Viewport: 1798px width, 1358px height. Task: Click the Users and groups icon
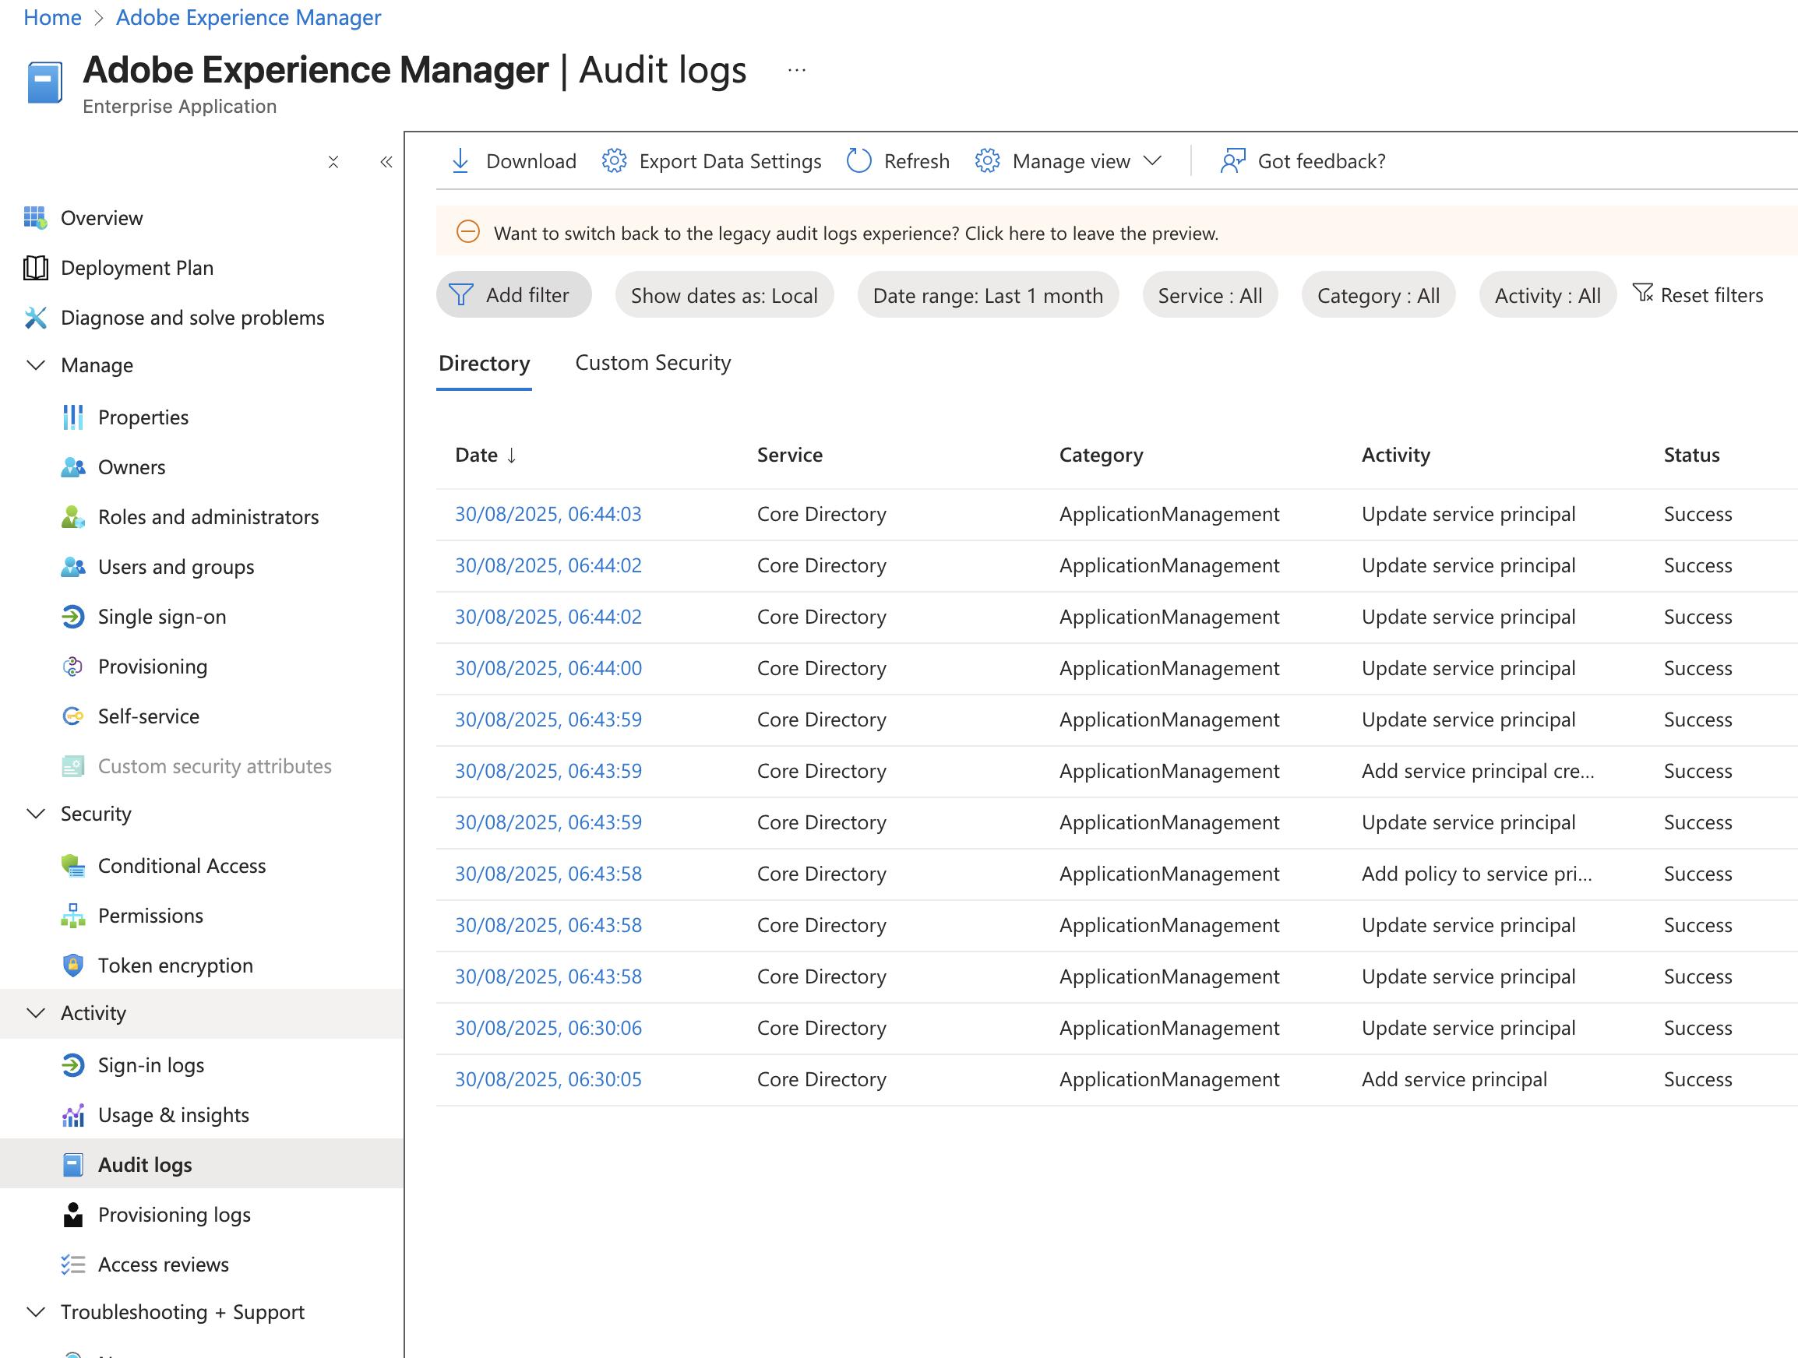tap(72, 566)
